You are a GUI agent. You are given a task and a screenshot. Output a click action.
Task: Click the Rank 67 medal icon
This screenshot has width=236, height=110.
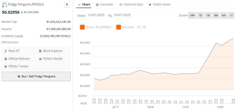click(x=6, y=51)
